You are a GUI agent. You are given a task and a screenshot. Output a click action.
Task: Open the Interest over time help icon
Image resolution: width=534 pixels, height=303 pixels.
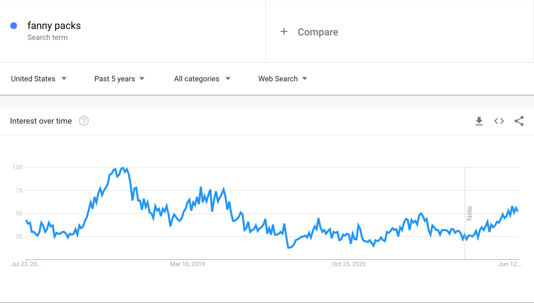click(x=84, y=121)
